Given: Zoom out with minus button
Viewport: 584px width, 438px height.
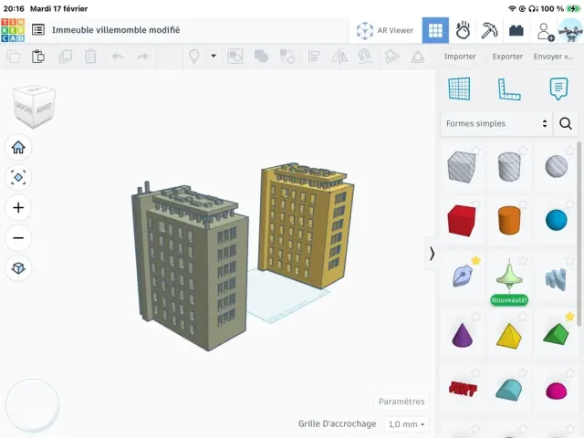Looking at the screenshot, I should tap(18, 237).
